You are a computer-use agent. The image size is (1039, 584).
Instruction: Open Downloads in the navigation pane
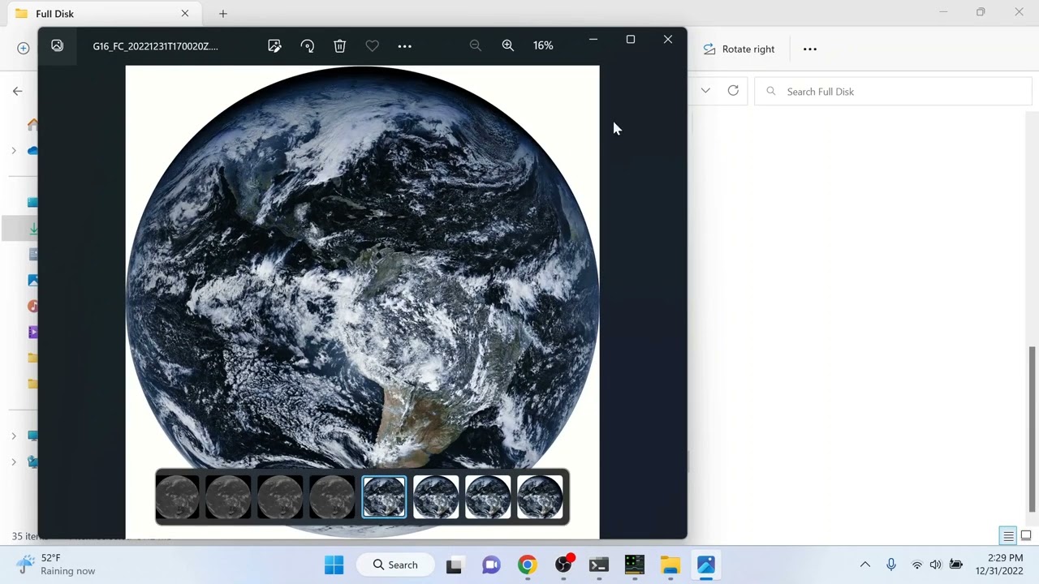(33, 229)
